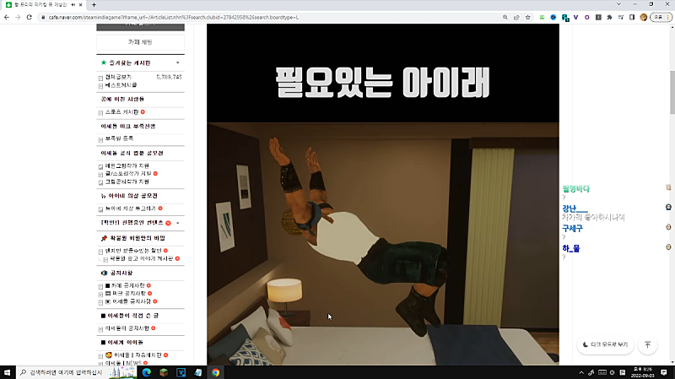The height and width of the screenshot is (379, 675).
Task: Launch Microsoft Edge from the taskbar
Action: point(146,372)
